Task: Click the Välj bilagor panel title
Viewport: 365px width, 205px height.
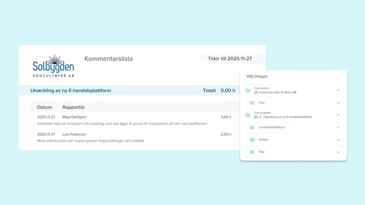Action: pos(257,76)
